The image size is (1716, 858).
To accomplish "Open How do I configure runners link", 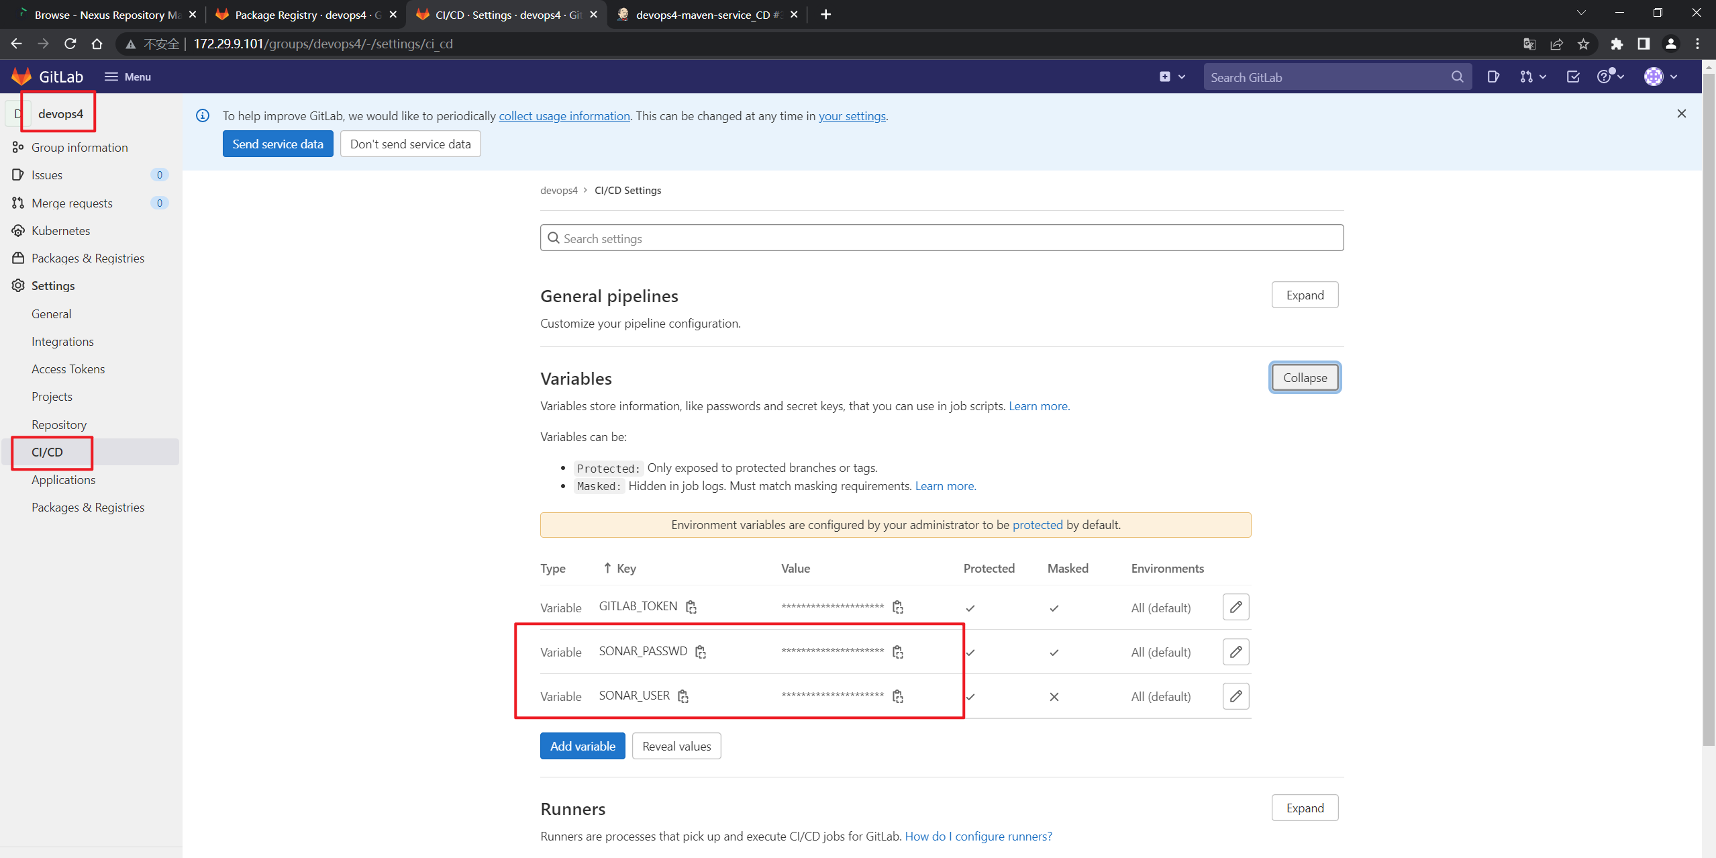I will pyautogui.click(x=978, y=836).
